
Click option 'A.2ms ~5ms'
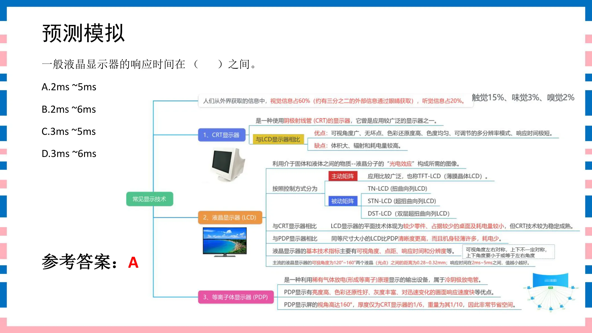[69, 87]
